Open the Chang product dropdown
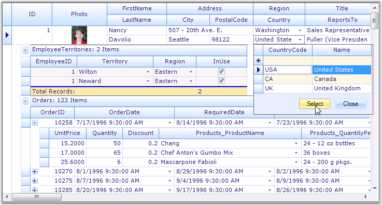This screenshot has width=382, height=205. tap(296, 143)
